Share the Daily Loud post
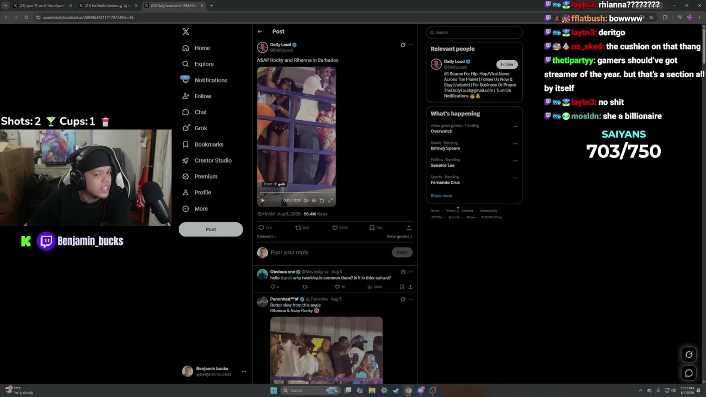This screenshot has height=397, width=706. tap(409, 228)
